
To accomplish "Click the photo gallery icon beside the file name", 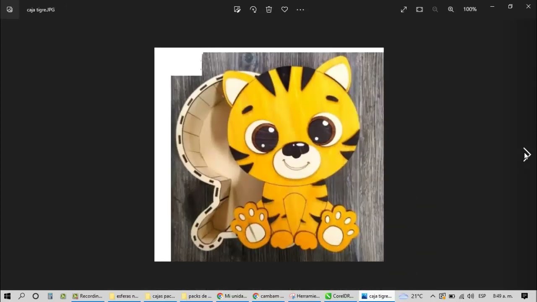I will (10, 9).
